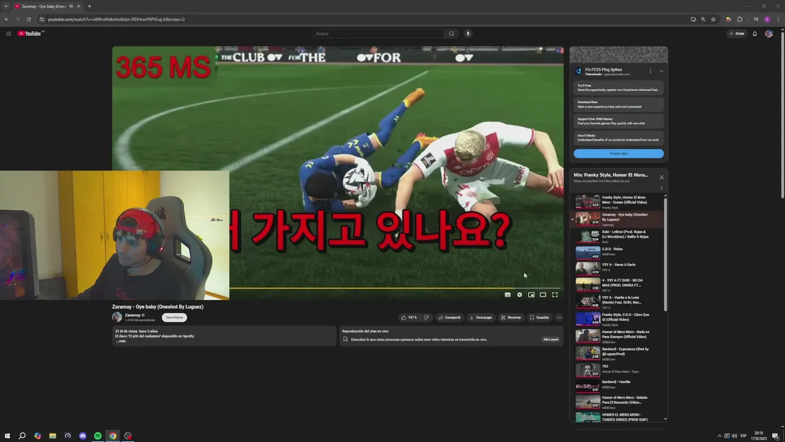Play Homer el Mero Mero - Balada playlist item
This screenshot has height=442, width=785.
618,402
